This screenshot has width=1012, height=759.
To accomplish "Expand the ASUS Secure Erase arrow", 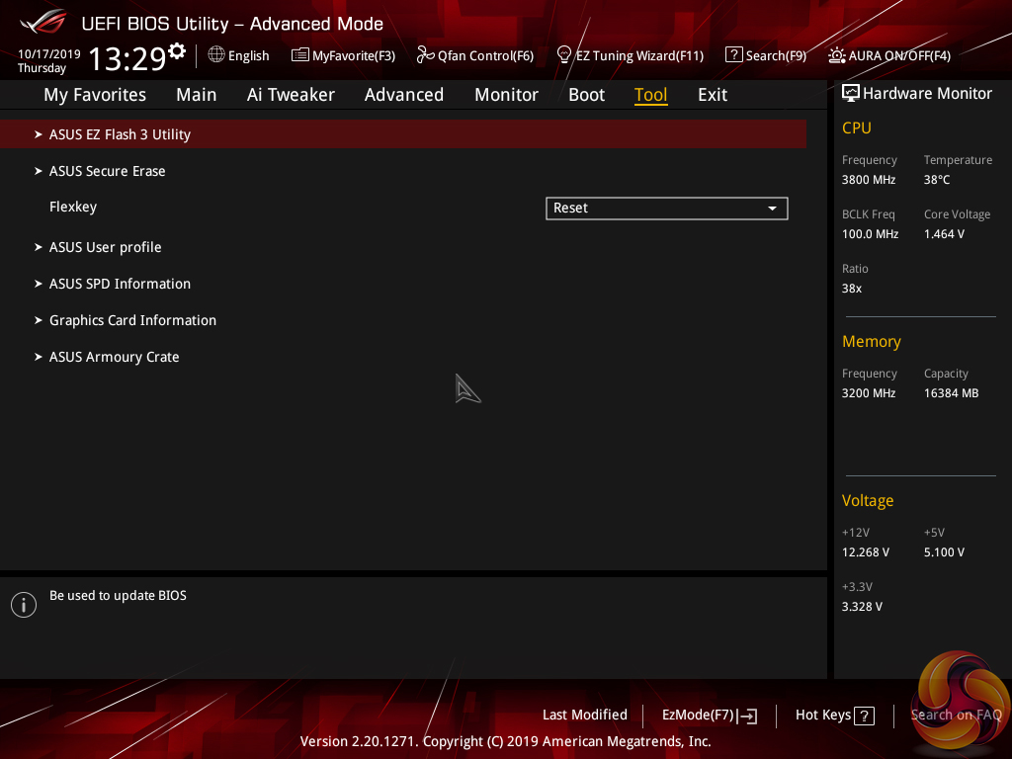I will pos(39,171).
